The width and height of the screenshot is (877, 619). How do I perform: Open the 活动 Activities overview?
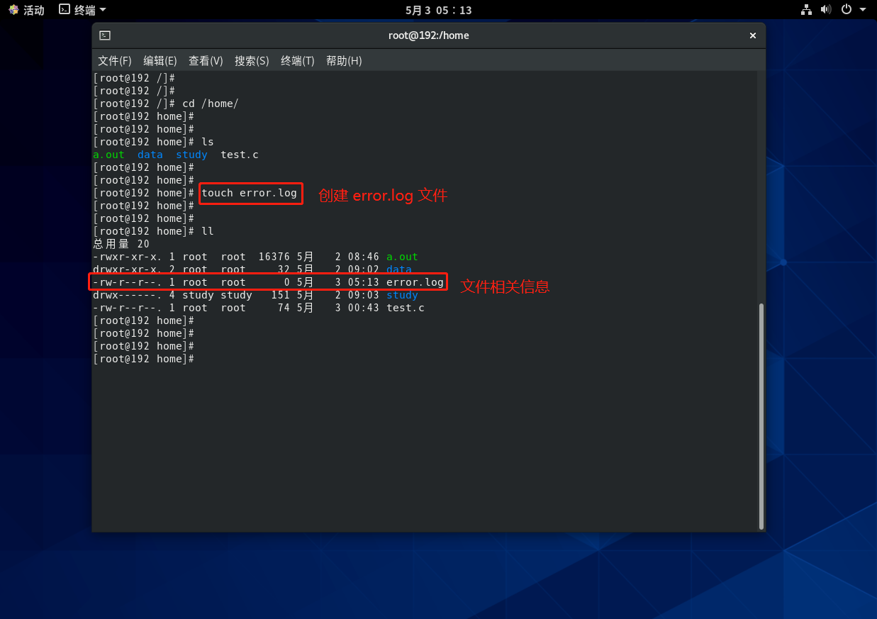(x=33, y=10)
